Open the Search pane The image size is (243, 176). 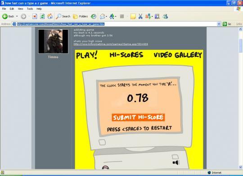pos(63,17)
